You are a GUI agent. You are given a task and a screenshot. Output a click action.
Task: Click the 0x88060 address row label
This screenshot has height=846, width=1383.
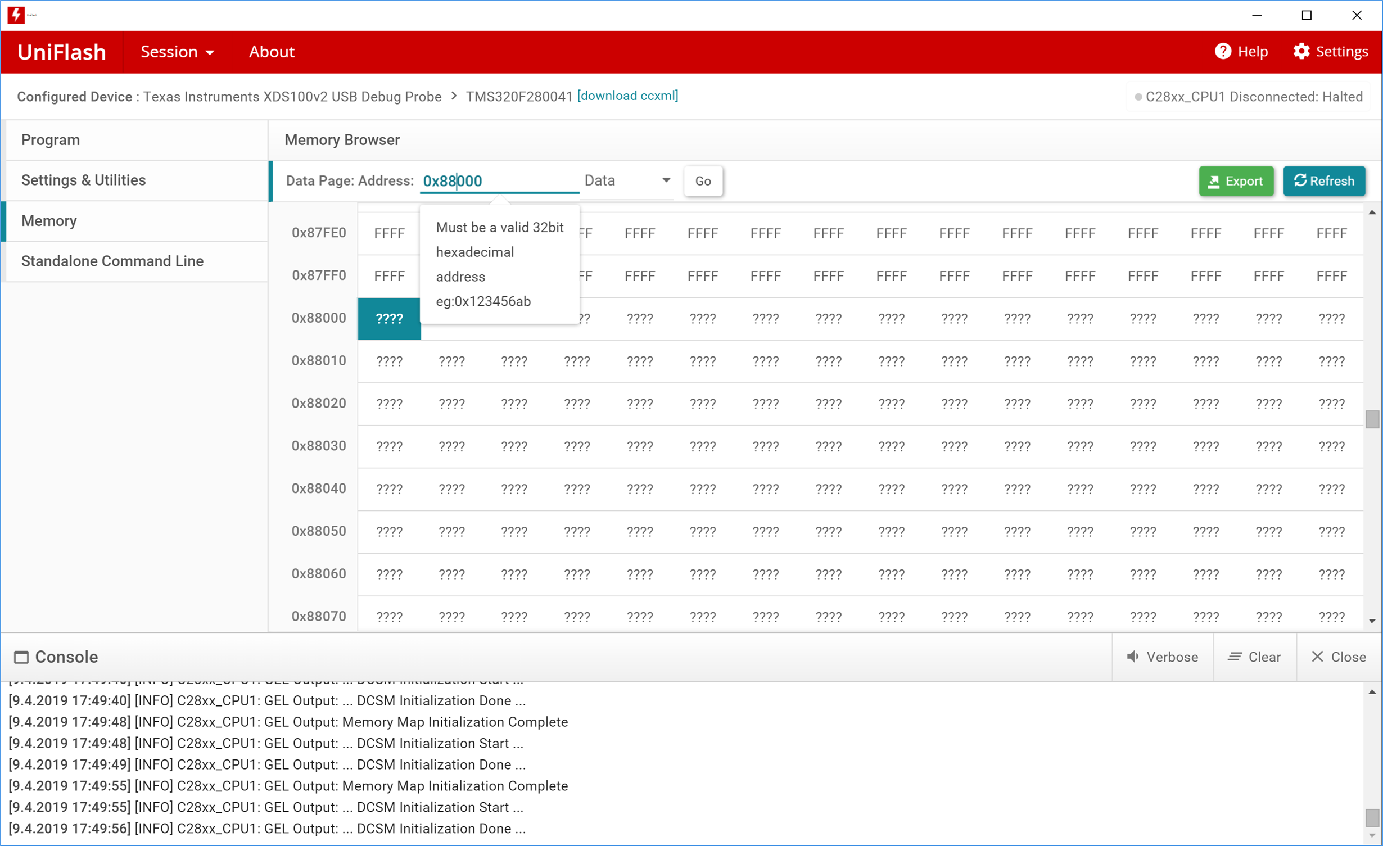coord(319,574)
